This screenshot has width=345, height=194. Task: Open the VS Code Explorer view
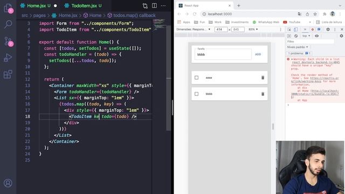pos(8,9)
